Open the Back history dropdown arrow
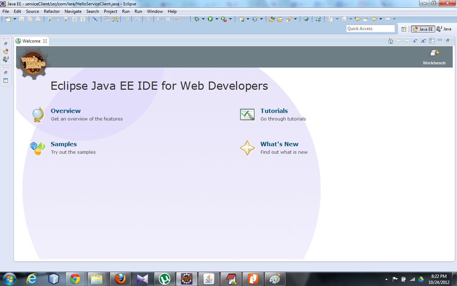The image size is (457, 286). 381,19
